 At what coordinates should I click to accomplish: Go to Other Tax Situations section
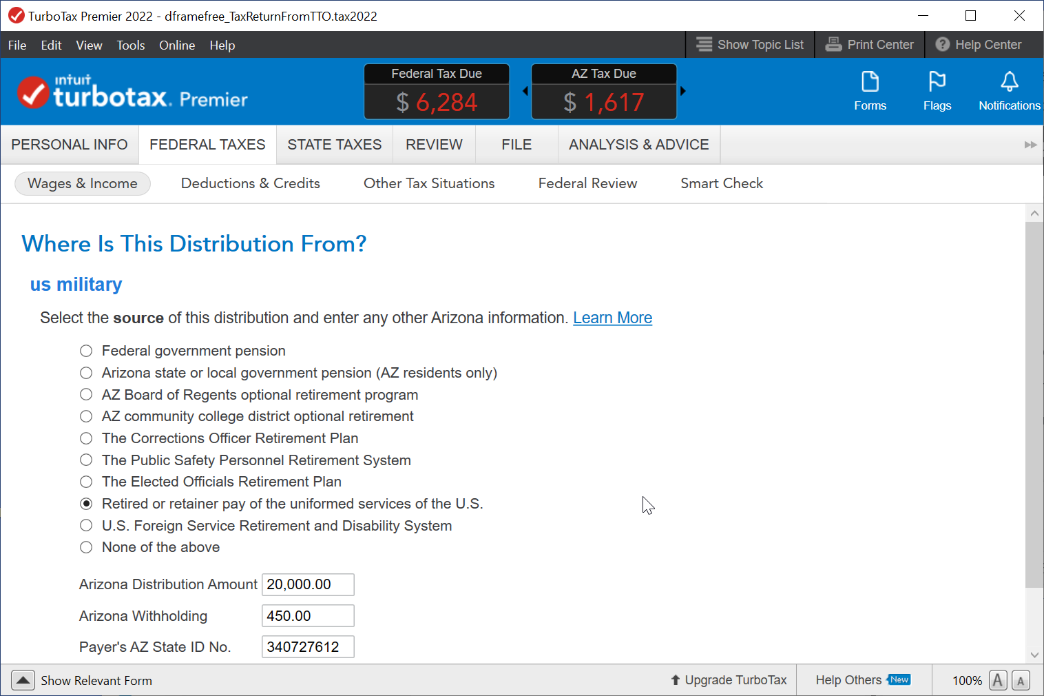pyautogui.click(x=429, y=183)
